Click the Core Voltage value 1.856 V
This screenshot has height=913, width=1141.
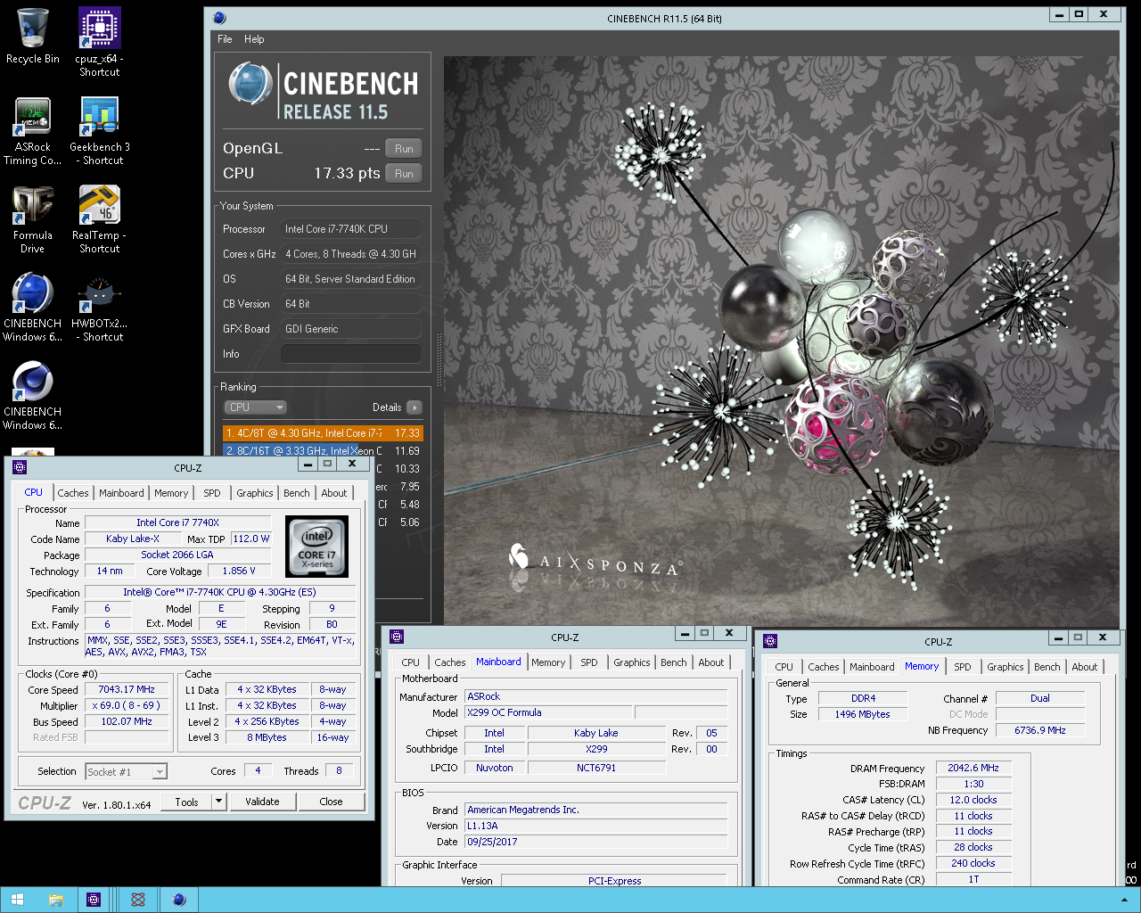coord(239,572)
